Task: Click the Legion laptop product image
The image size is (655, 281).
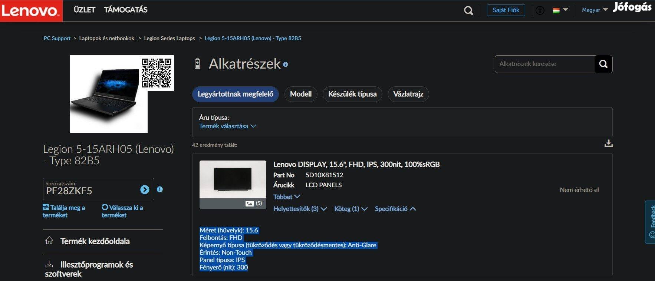Action: 109,94
